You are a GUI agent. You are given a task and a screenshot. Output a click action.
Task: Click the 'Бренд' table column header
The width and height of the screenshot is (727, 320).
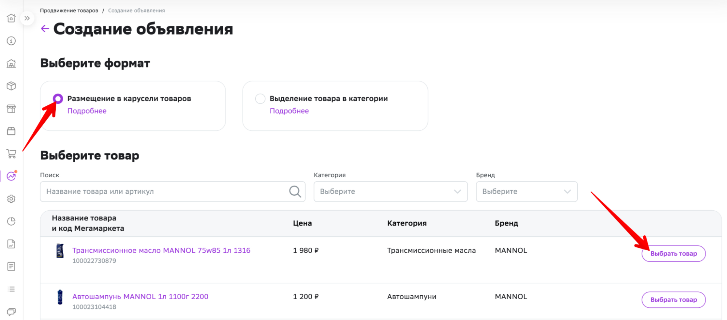(506, 223)
